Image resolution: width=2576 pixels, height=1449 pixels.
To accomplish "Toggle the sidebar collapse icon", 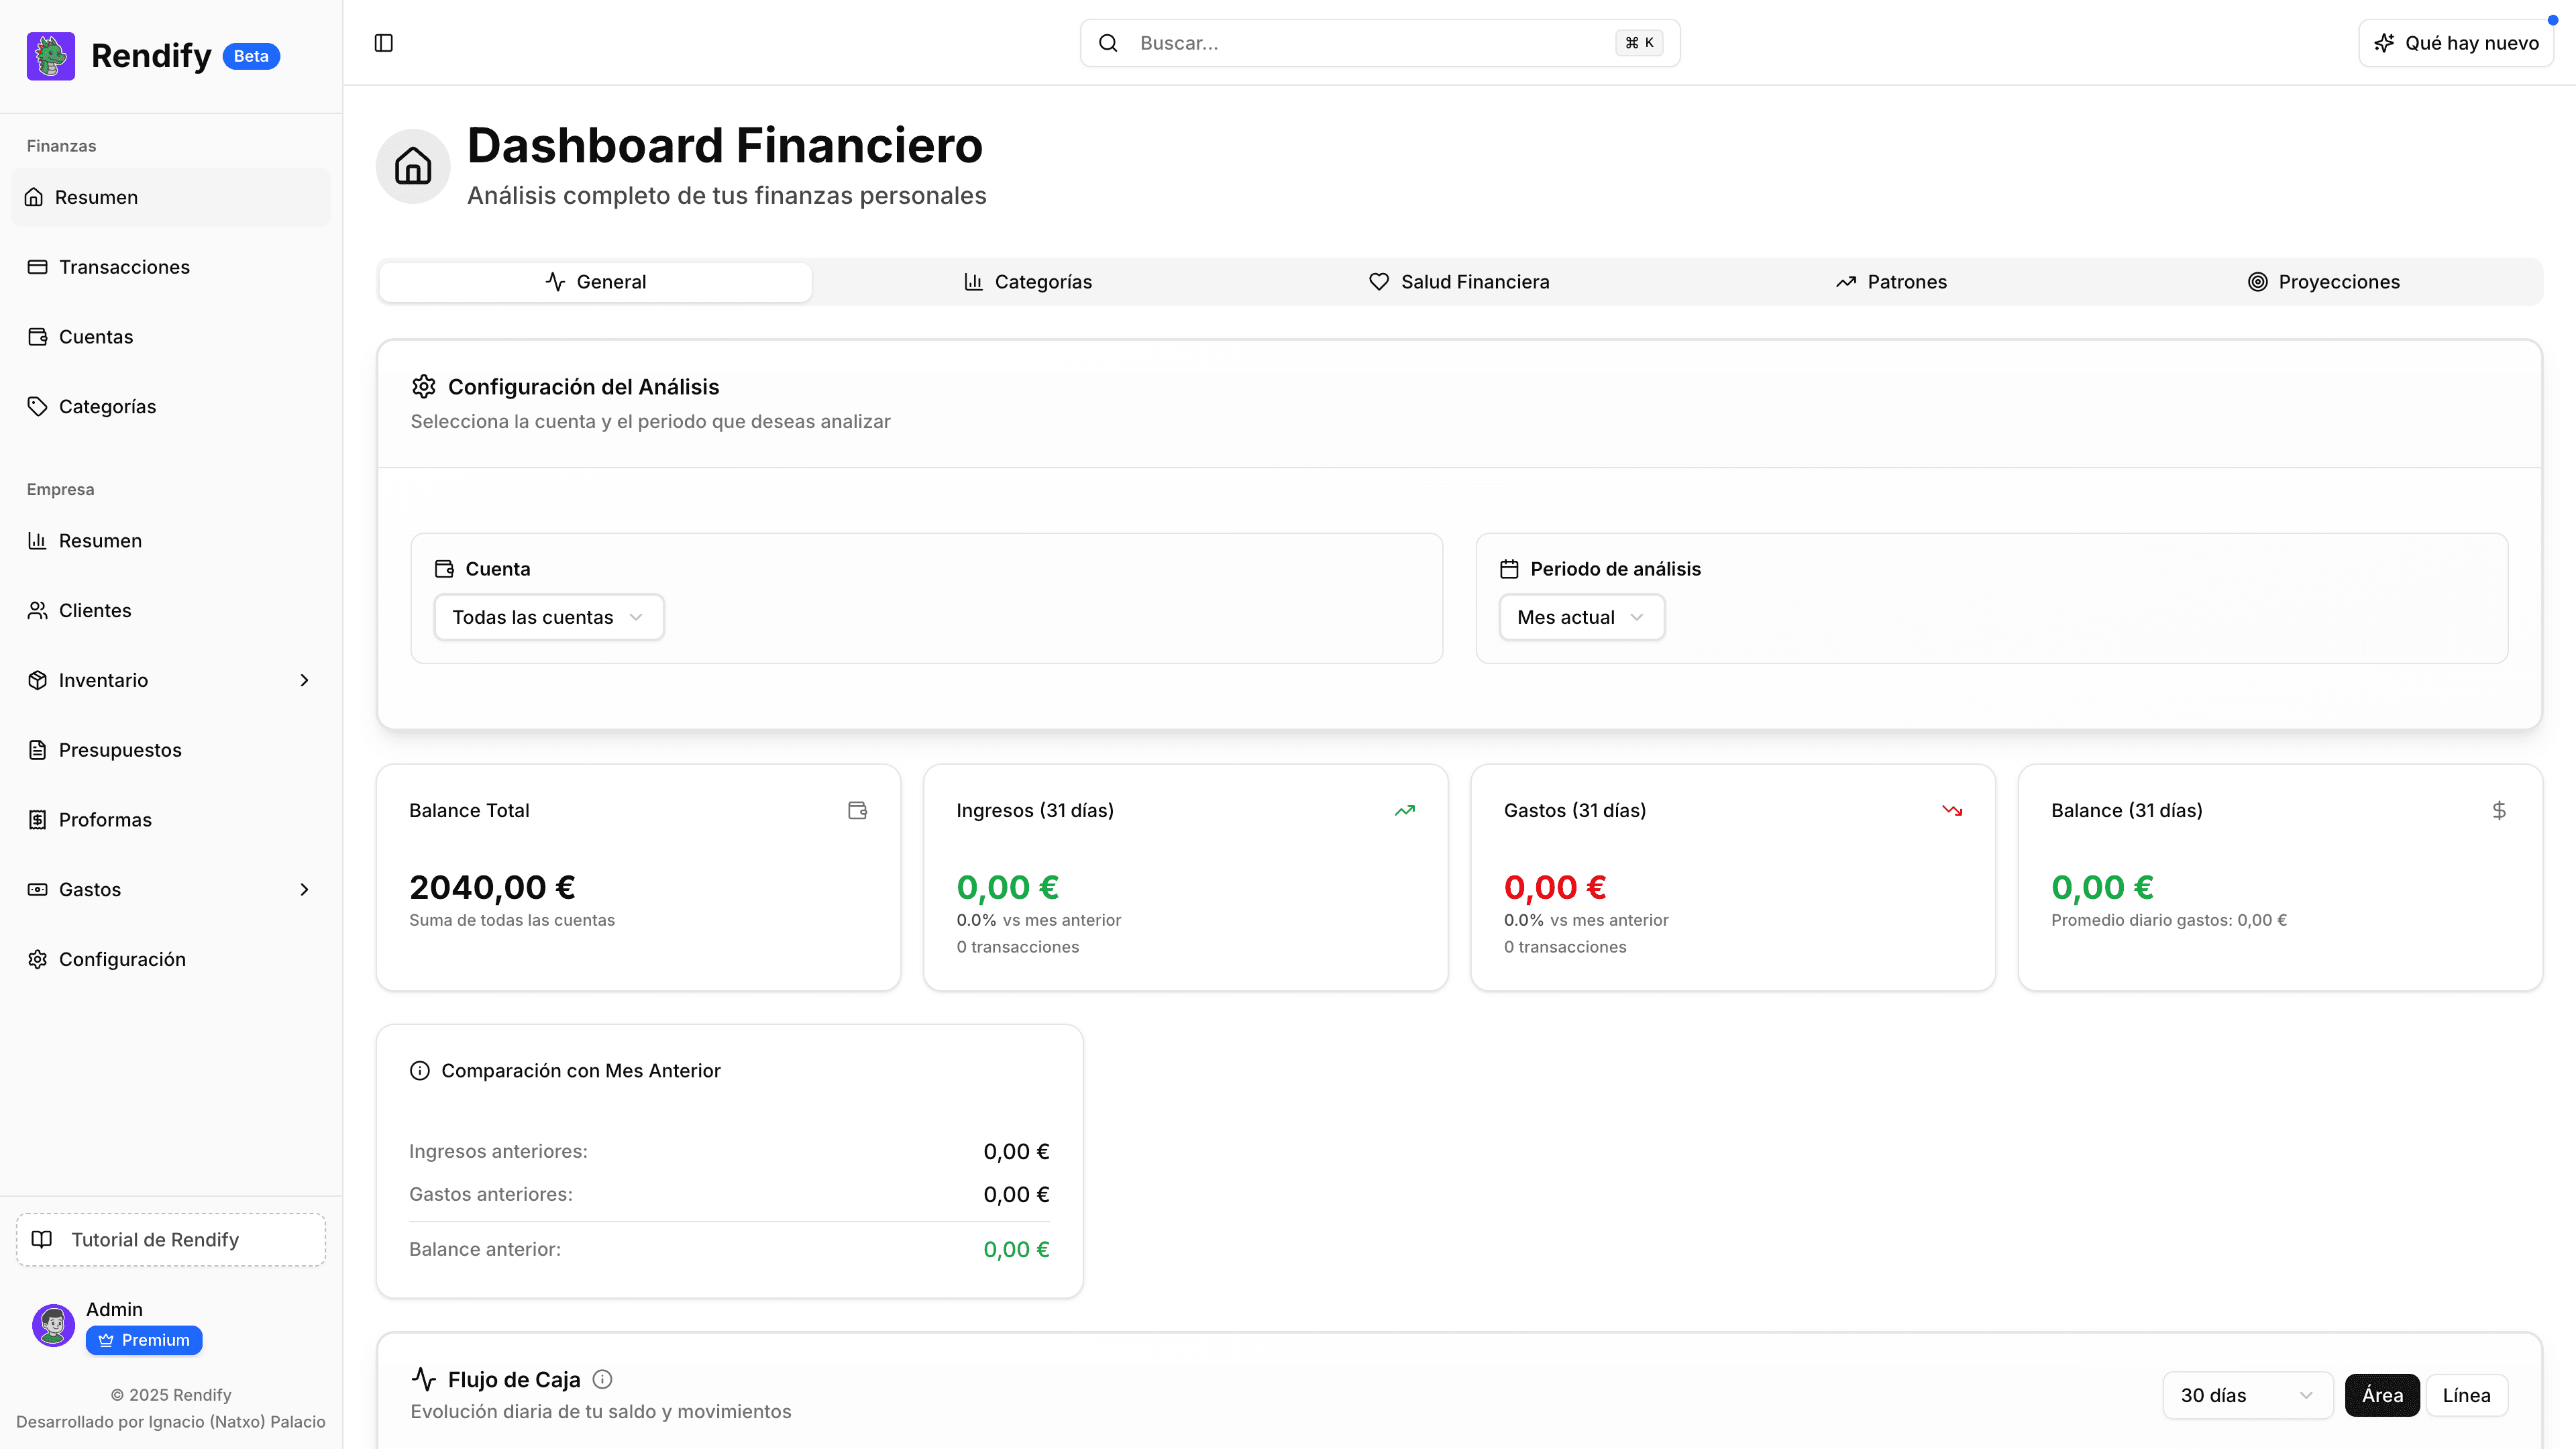I will (383, 43).
